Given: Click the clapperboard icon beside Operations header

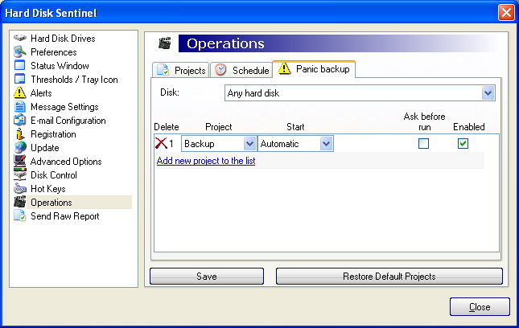Looking at the screenshot, I should (x=165, y=43).
